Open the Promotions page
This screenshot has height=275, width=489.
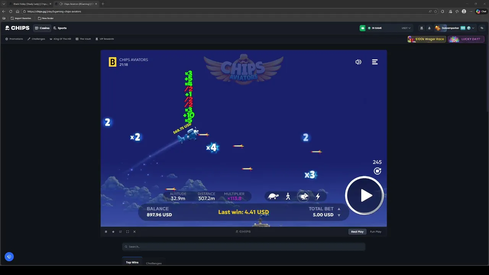pyautogui.click(x=14, y=39)
